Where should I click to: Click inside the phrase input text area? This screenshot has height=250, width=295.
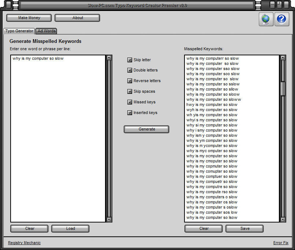(58, 139)
